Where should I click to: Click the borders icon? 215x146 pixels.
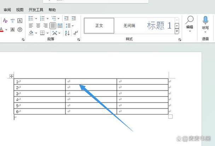point(42,33)
